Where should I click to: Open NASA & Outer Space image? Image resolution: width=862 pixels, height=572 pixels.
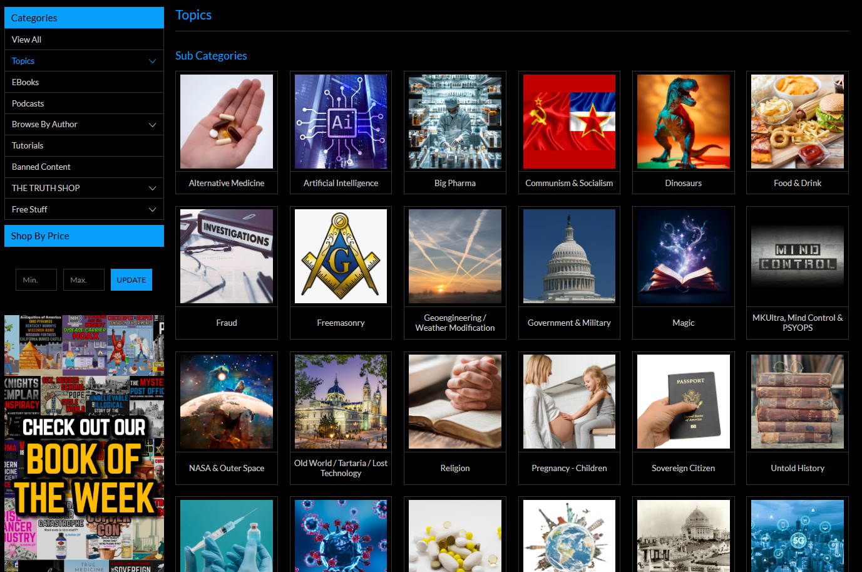(x=227, y=402)
